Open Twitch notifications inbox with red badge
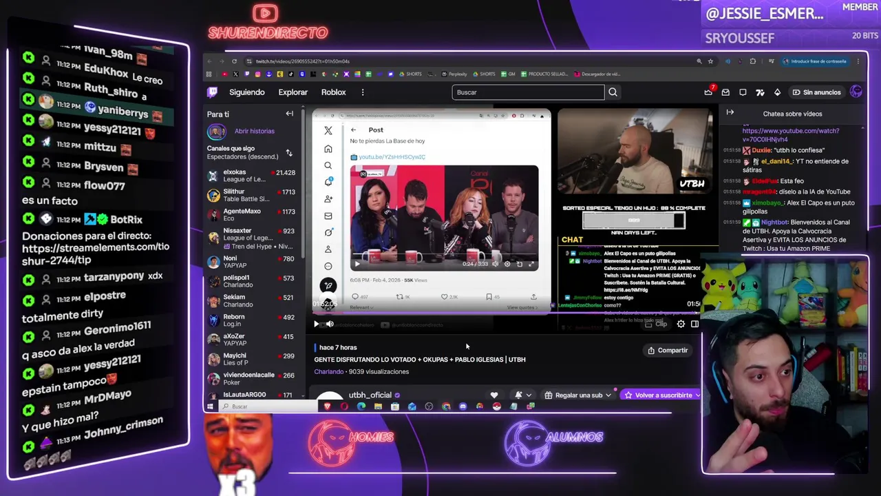The height and width of the screenshot is (496, 881). 709,92
